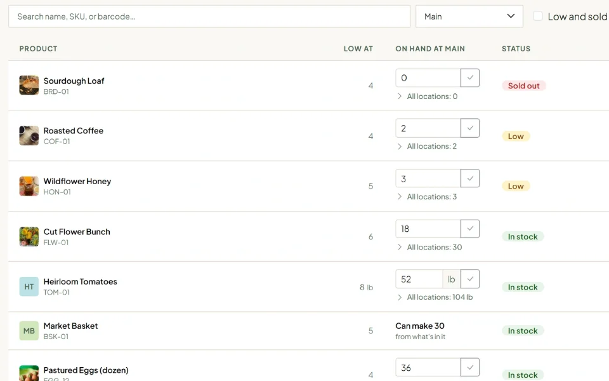Click the STATUS column header
This screenshot has height=381, width=609.
tap(516, 49)
